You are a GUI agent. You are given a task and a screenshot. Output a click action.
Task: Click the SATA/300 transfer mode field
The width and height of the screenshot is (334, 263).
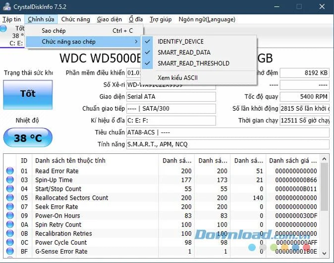[171, 109]
